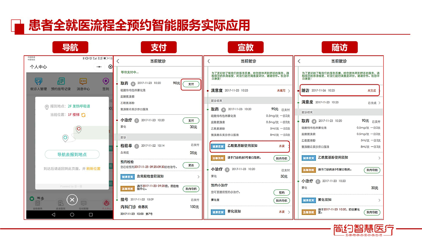Open the 随访 2017-11-26 未完成 row
Screen dimensions: 422x237
[340, 90]
